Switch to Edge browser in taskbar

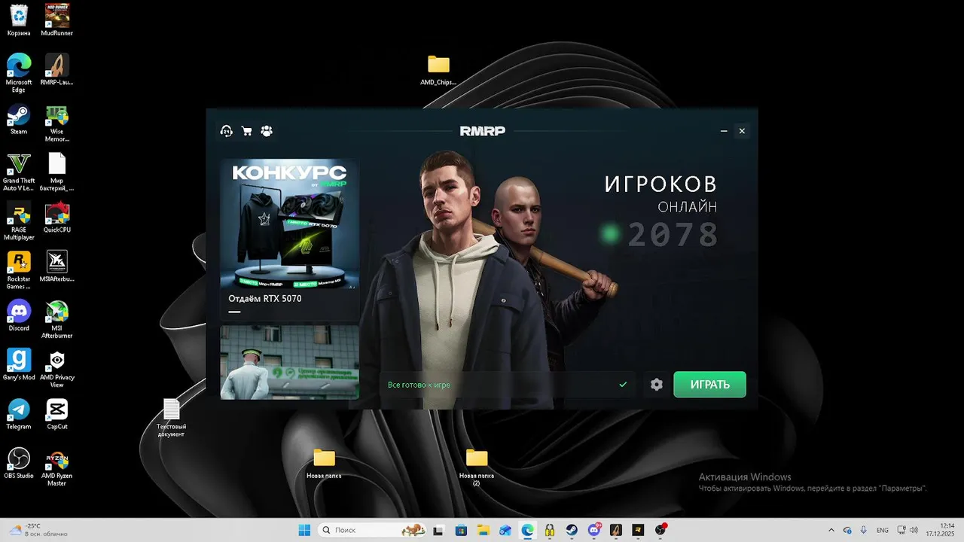(527, 530)
